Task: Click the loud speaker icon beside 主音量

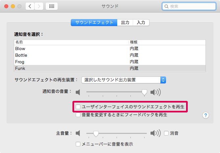Action: (155, 133)
